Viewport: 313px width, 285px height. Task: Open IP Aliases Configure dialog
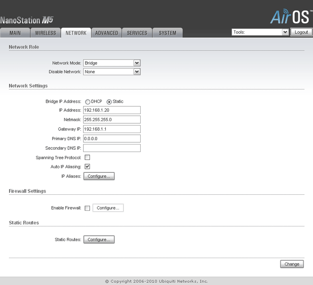pyautogui.click(x=99, y=176)
